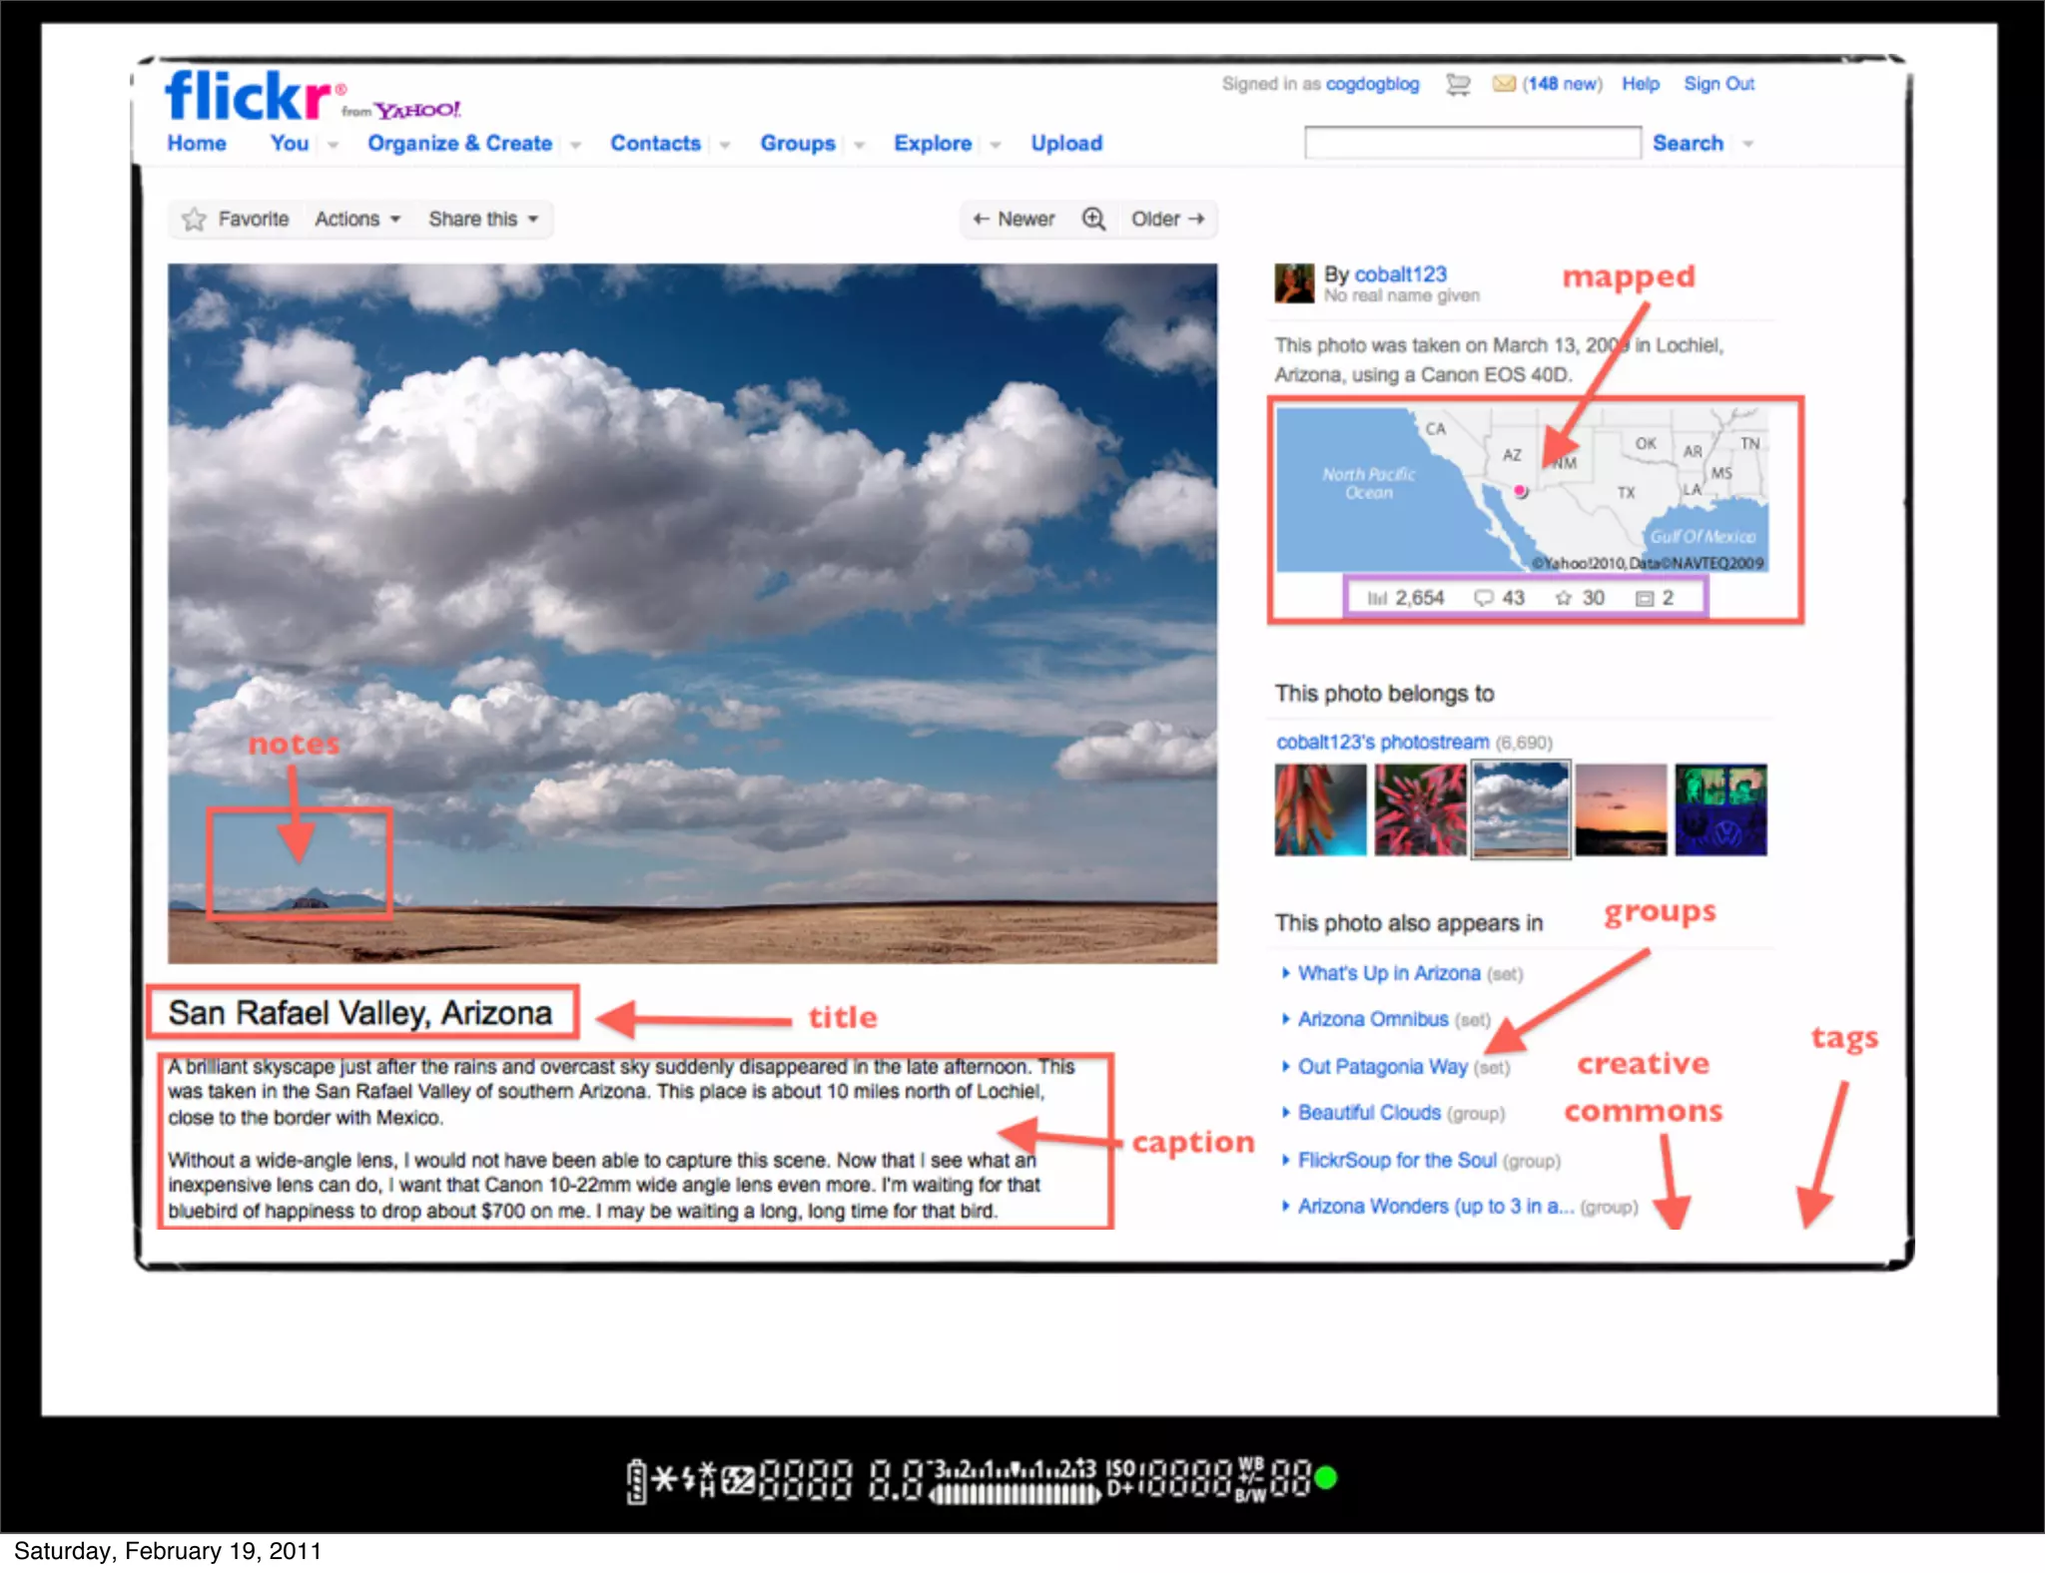
Task: Click the galleries count icon
Action: (1644, 598)
